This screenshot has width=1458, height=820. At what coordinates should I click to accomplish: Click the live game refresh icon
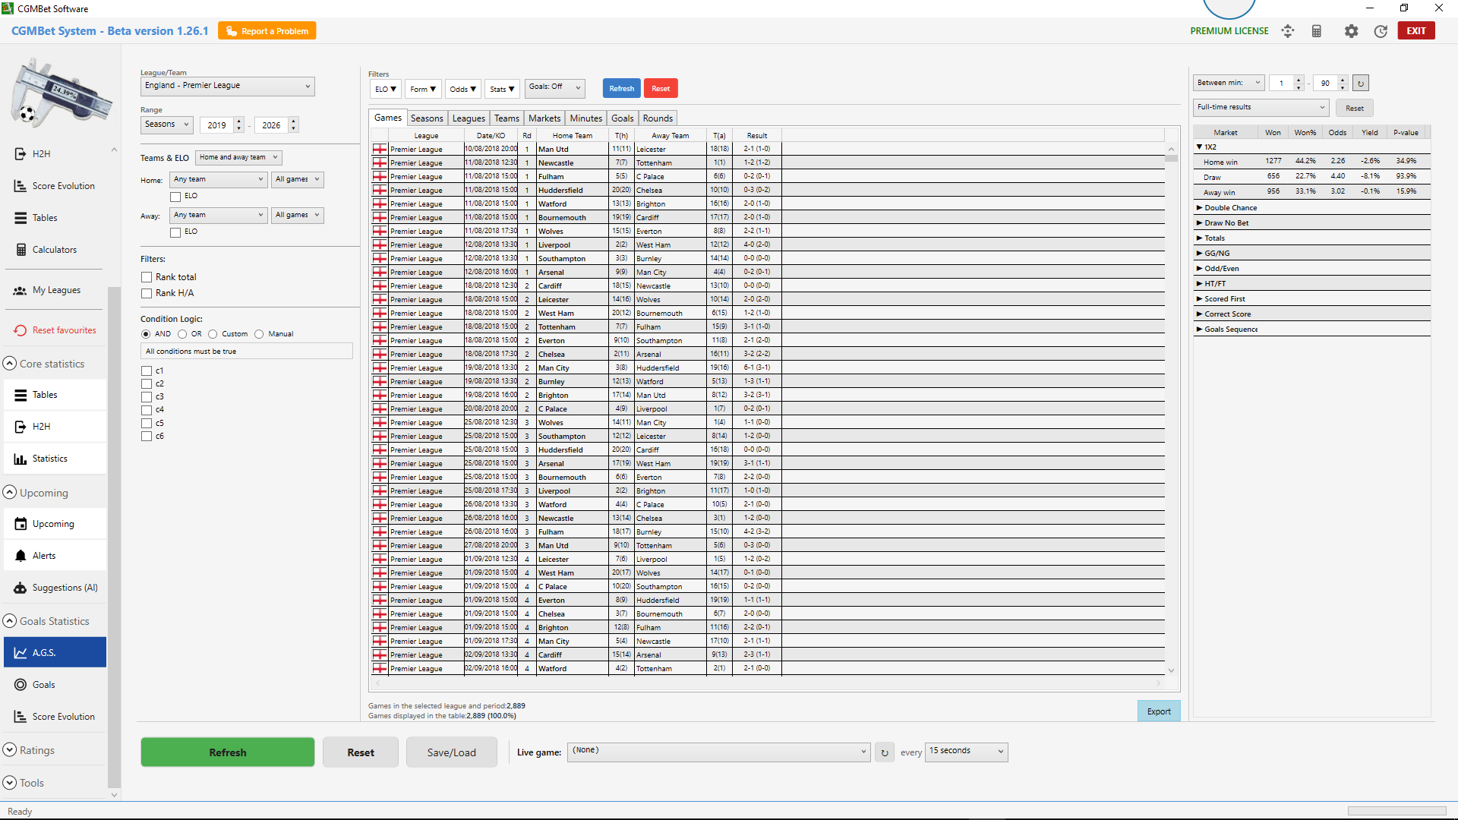coord(885,752)
